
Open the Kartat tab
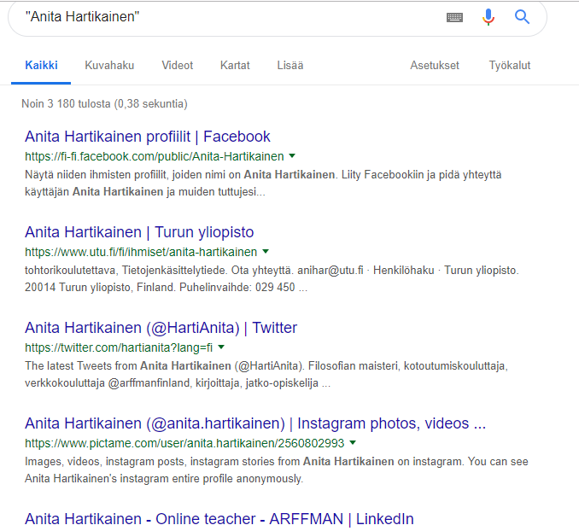(235, 66)
